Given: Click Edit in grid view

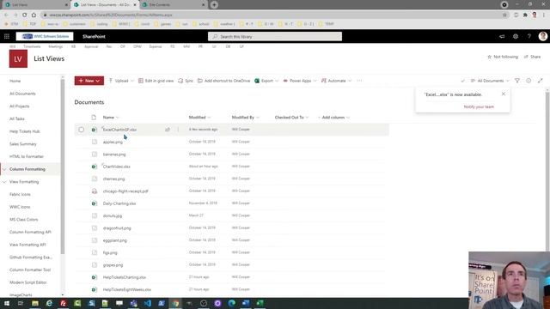Looking at the screenshot, I should 156,81.
